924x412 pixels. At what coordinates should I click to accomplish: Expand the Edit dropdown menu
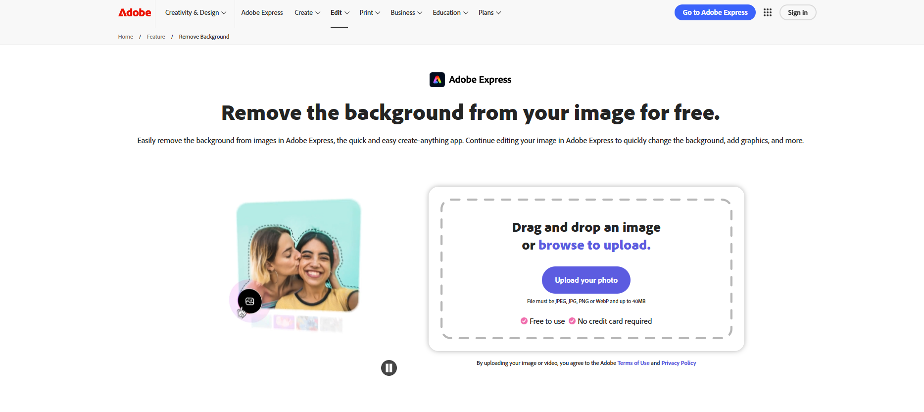[x=340, y=13]
